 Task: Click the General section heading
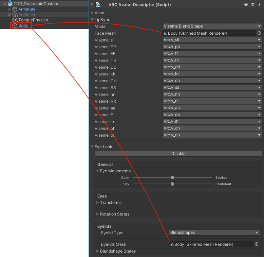[105, 165]
